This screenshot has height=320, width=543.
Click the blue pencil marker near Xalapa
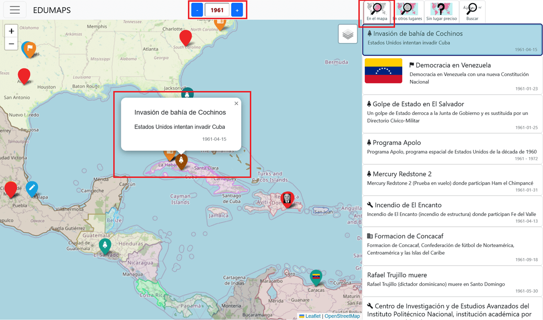(32, 188)
